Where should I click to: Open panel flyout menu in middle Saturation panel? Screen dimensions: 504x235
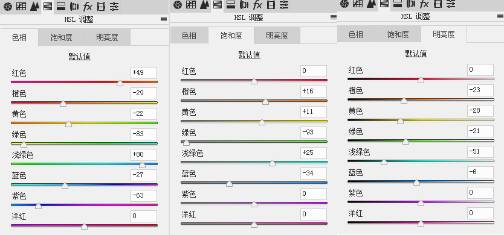334,17
